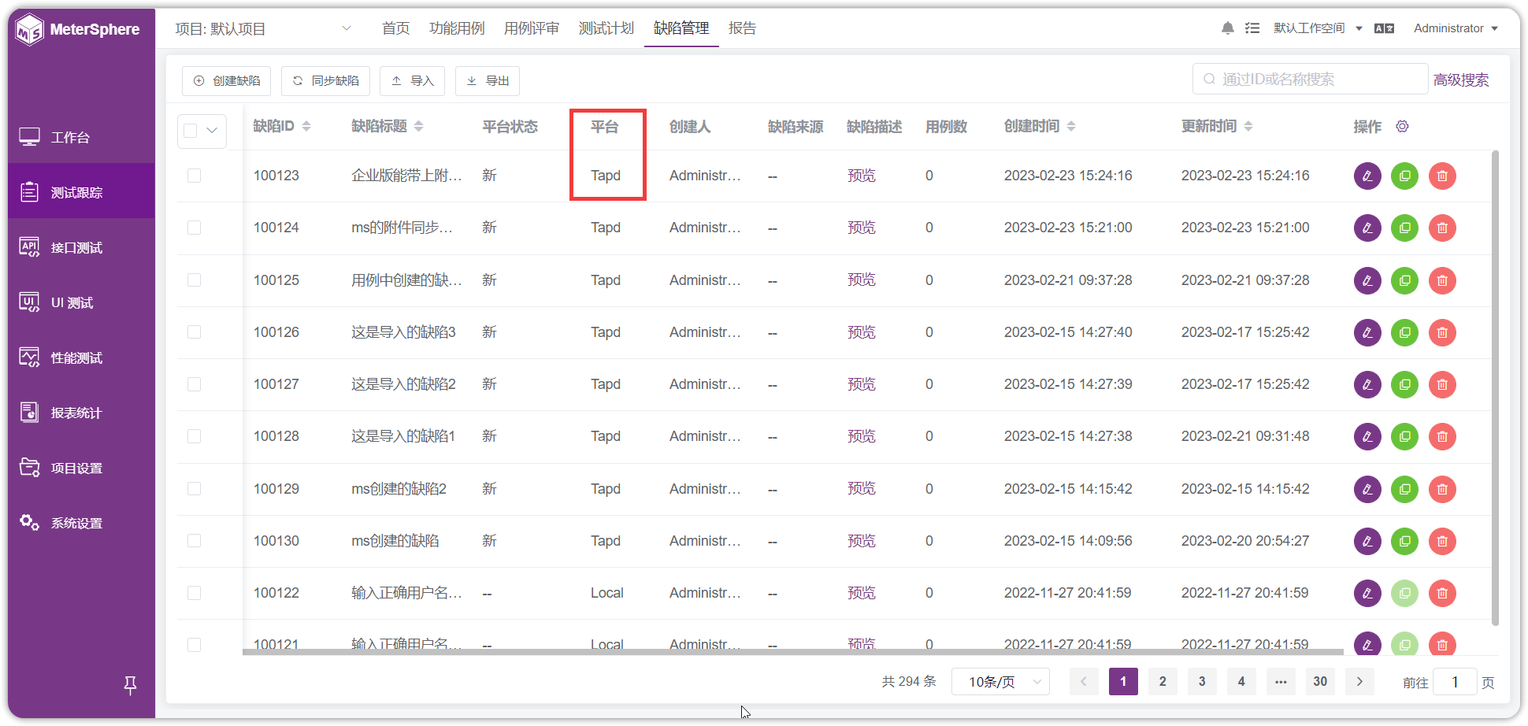Viewport: 1528px width, 726px height.
Task: Click 创建缺陷 button
Action: point(227,81)
